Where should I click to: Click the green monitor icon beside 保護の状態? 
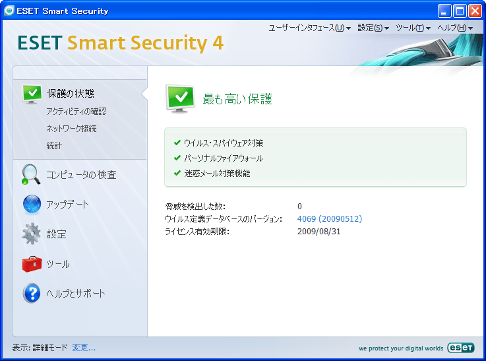click(32, 94)
